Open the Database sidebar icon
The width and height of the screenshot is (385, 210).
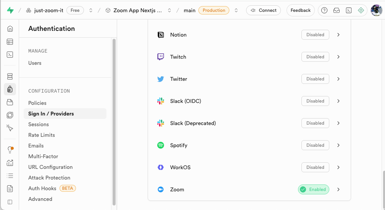point(10,76)
